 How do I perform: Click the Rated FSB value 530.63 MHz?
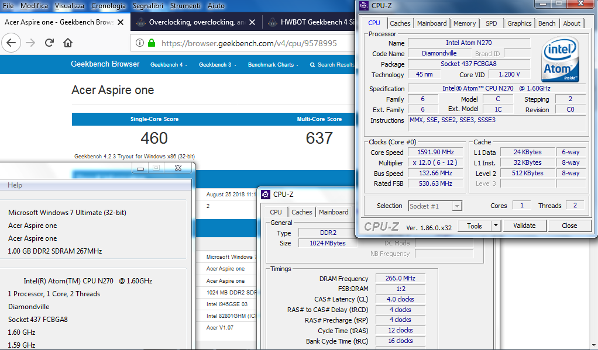pyautogui.click(x=435, y=183)
